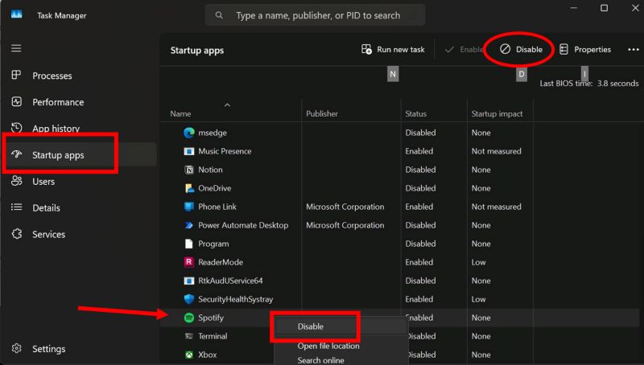Viewport: 644px width, 365px height.
Task: Open the Processes page
Action: tap(52, 76)
